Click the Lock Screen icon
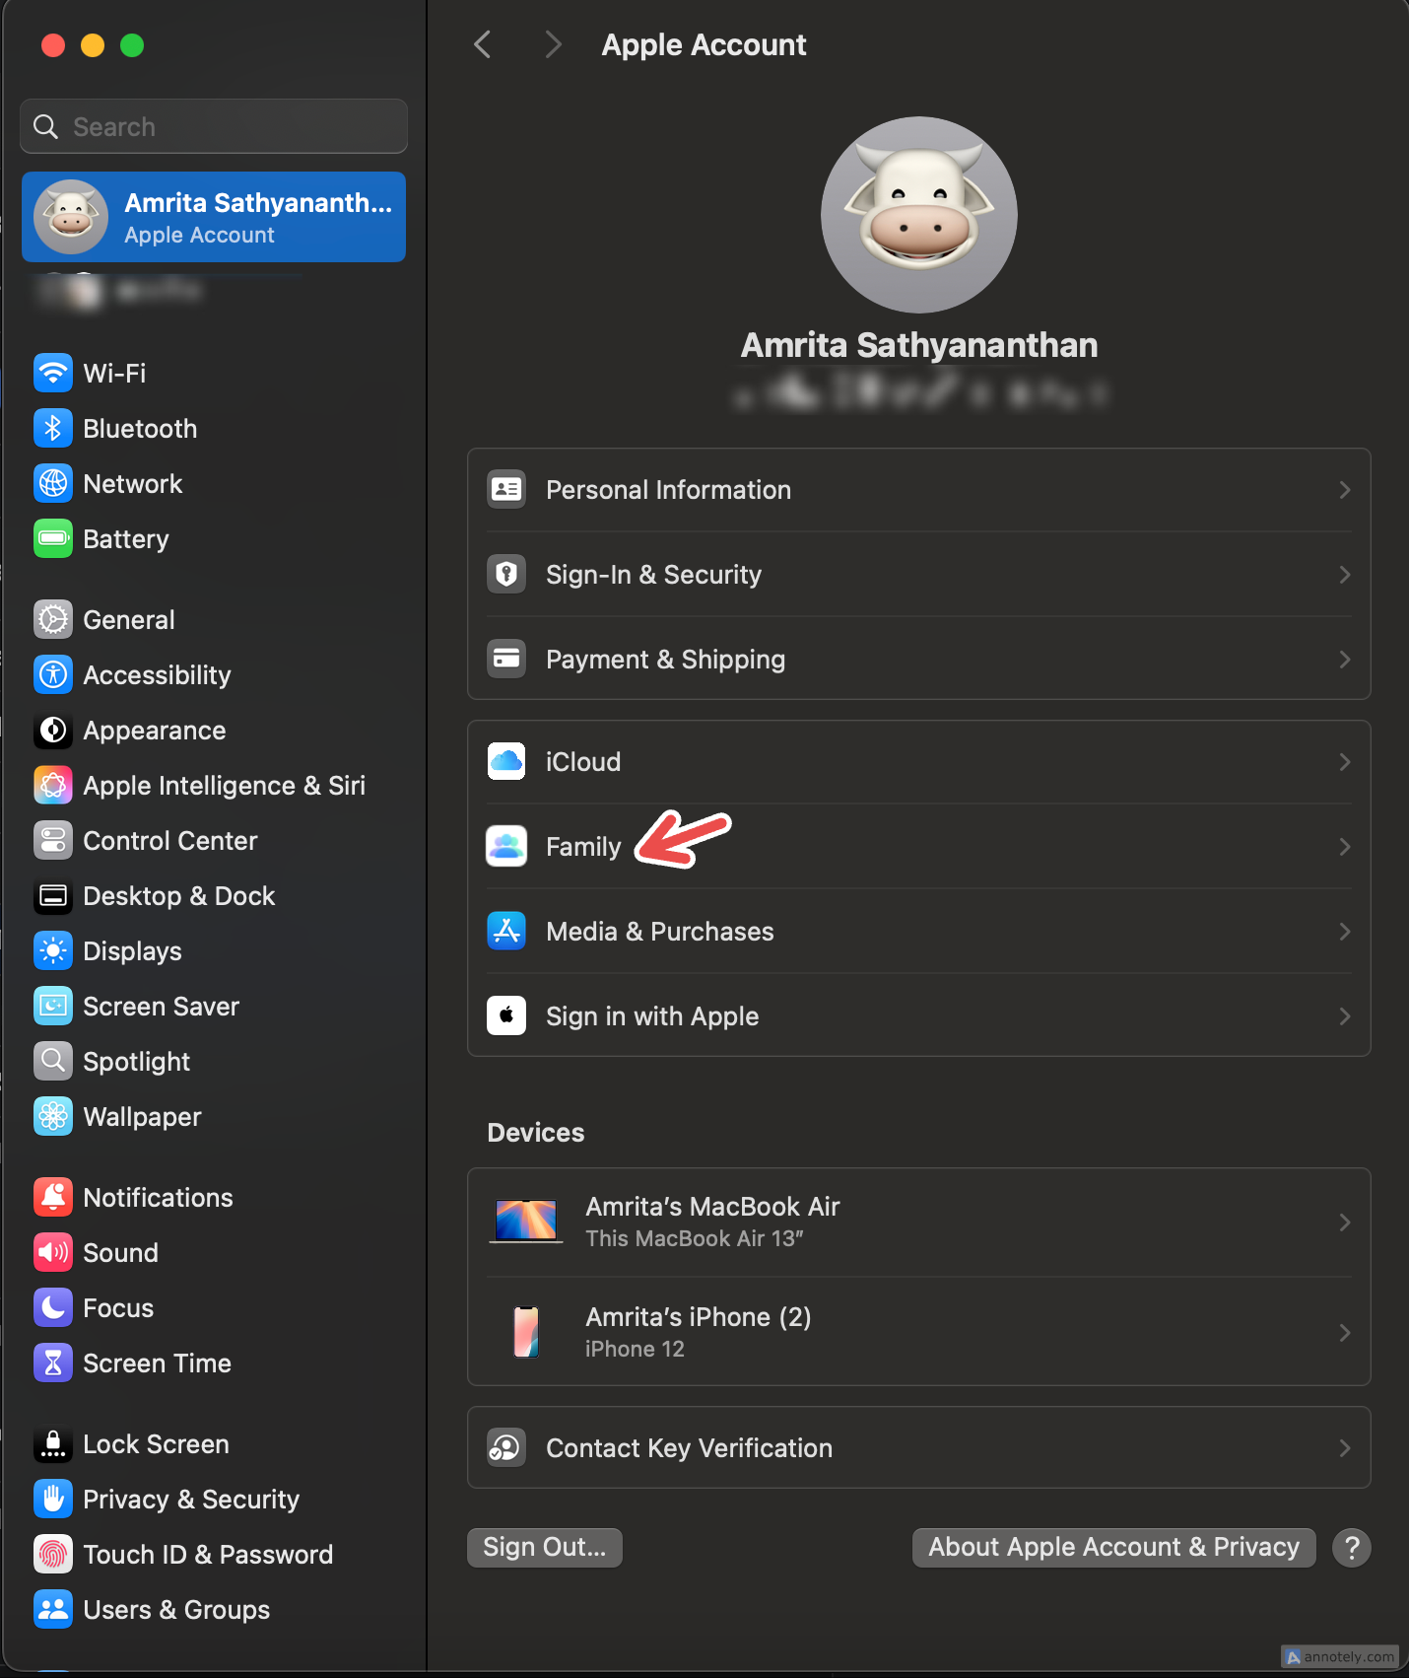1409x1678 pixels. (53, 1443)
